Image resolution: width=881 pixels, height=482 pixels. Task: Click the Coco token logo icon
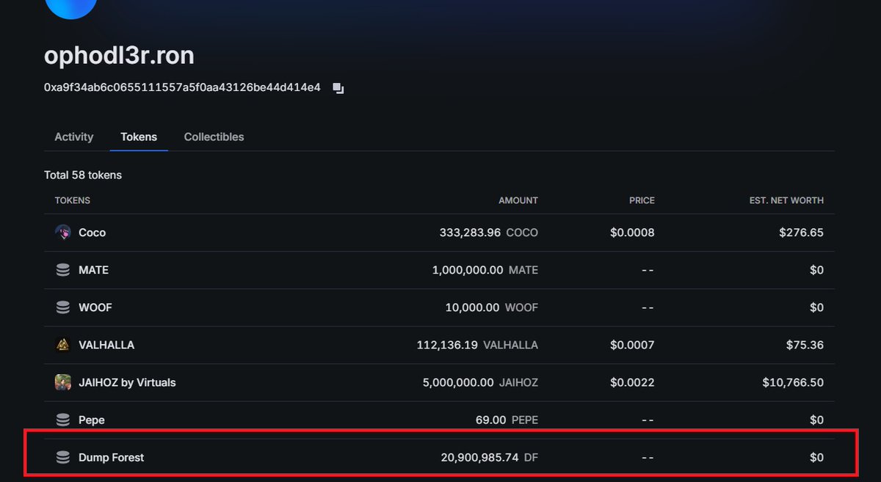pos(63,233)
